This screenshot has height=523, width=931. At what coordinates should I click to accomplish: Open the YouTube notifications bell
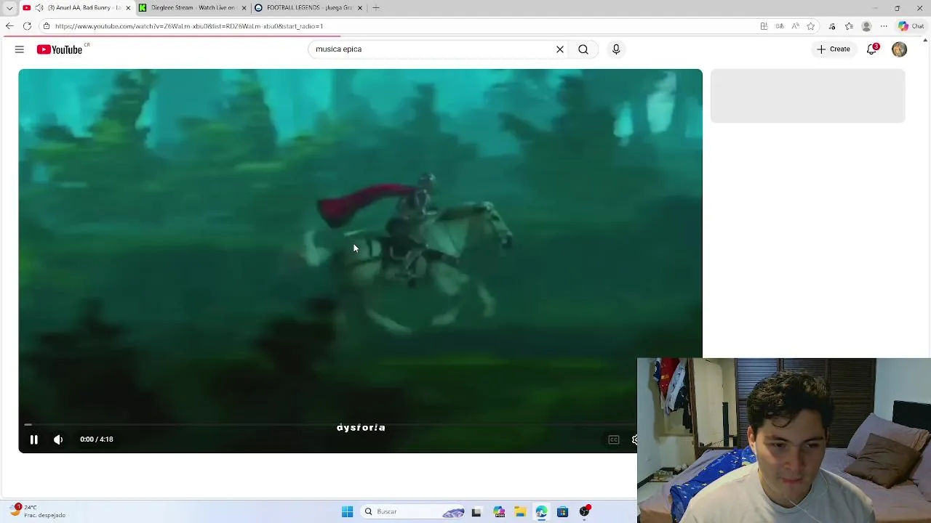(871, 49)
